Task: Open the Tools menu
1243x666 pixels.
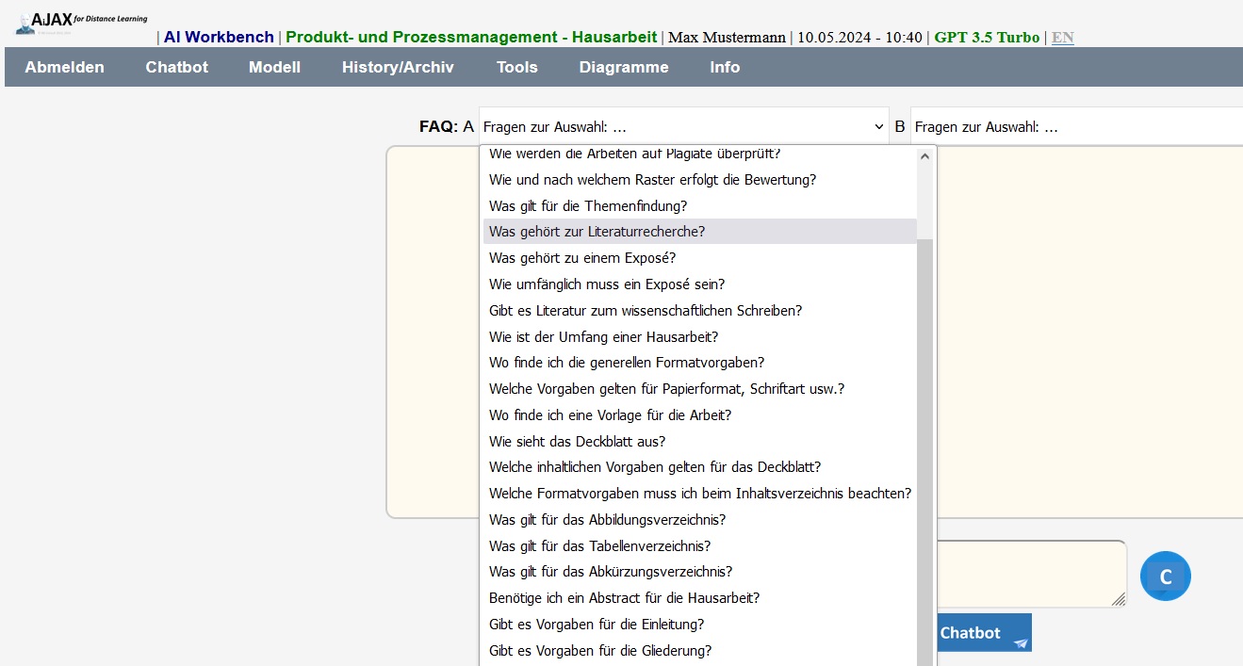Action: click(x=516, y=67)
